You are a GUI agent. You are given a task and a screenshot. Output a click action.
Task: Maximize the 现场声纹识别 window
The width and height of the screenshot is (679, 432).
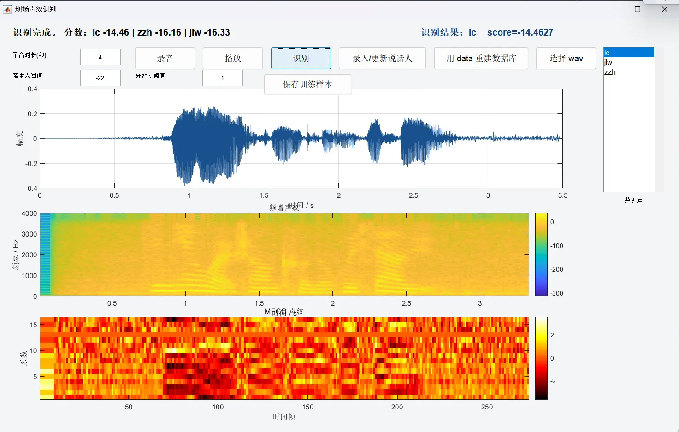(638, 9)
